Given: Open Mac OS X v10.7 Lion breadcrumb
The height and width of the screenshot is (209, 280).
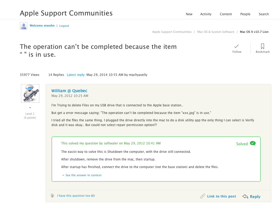Looking at the screenshot, I should click(x=254, y=32).
